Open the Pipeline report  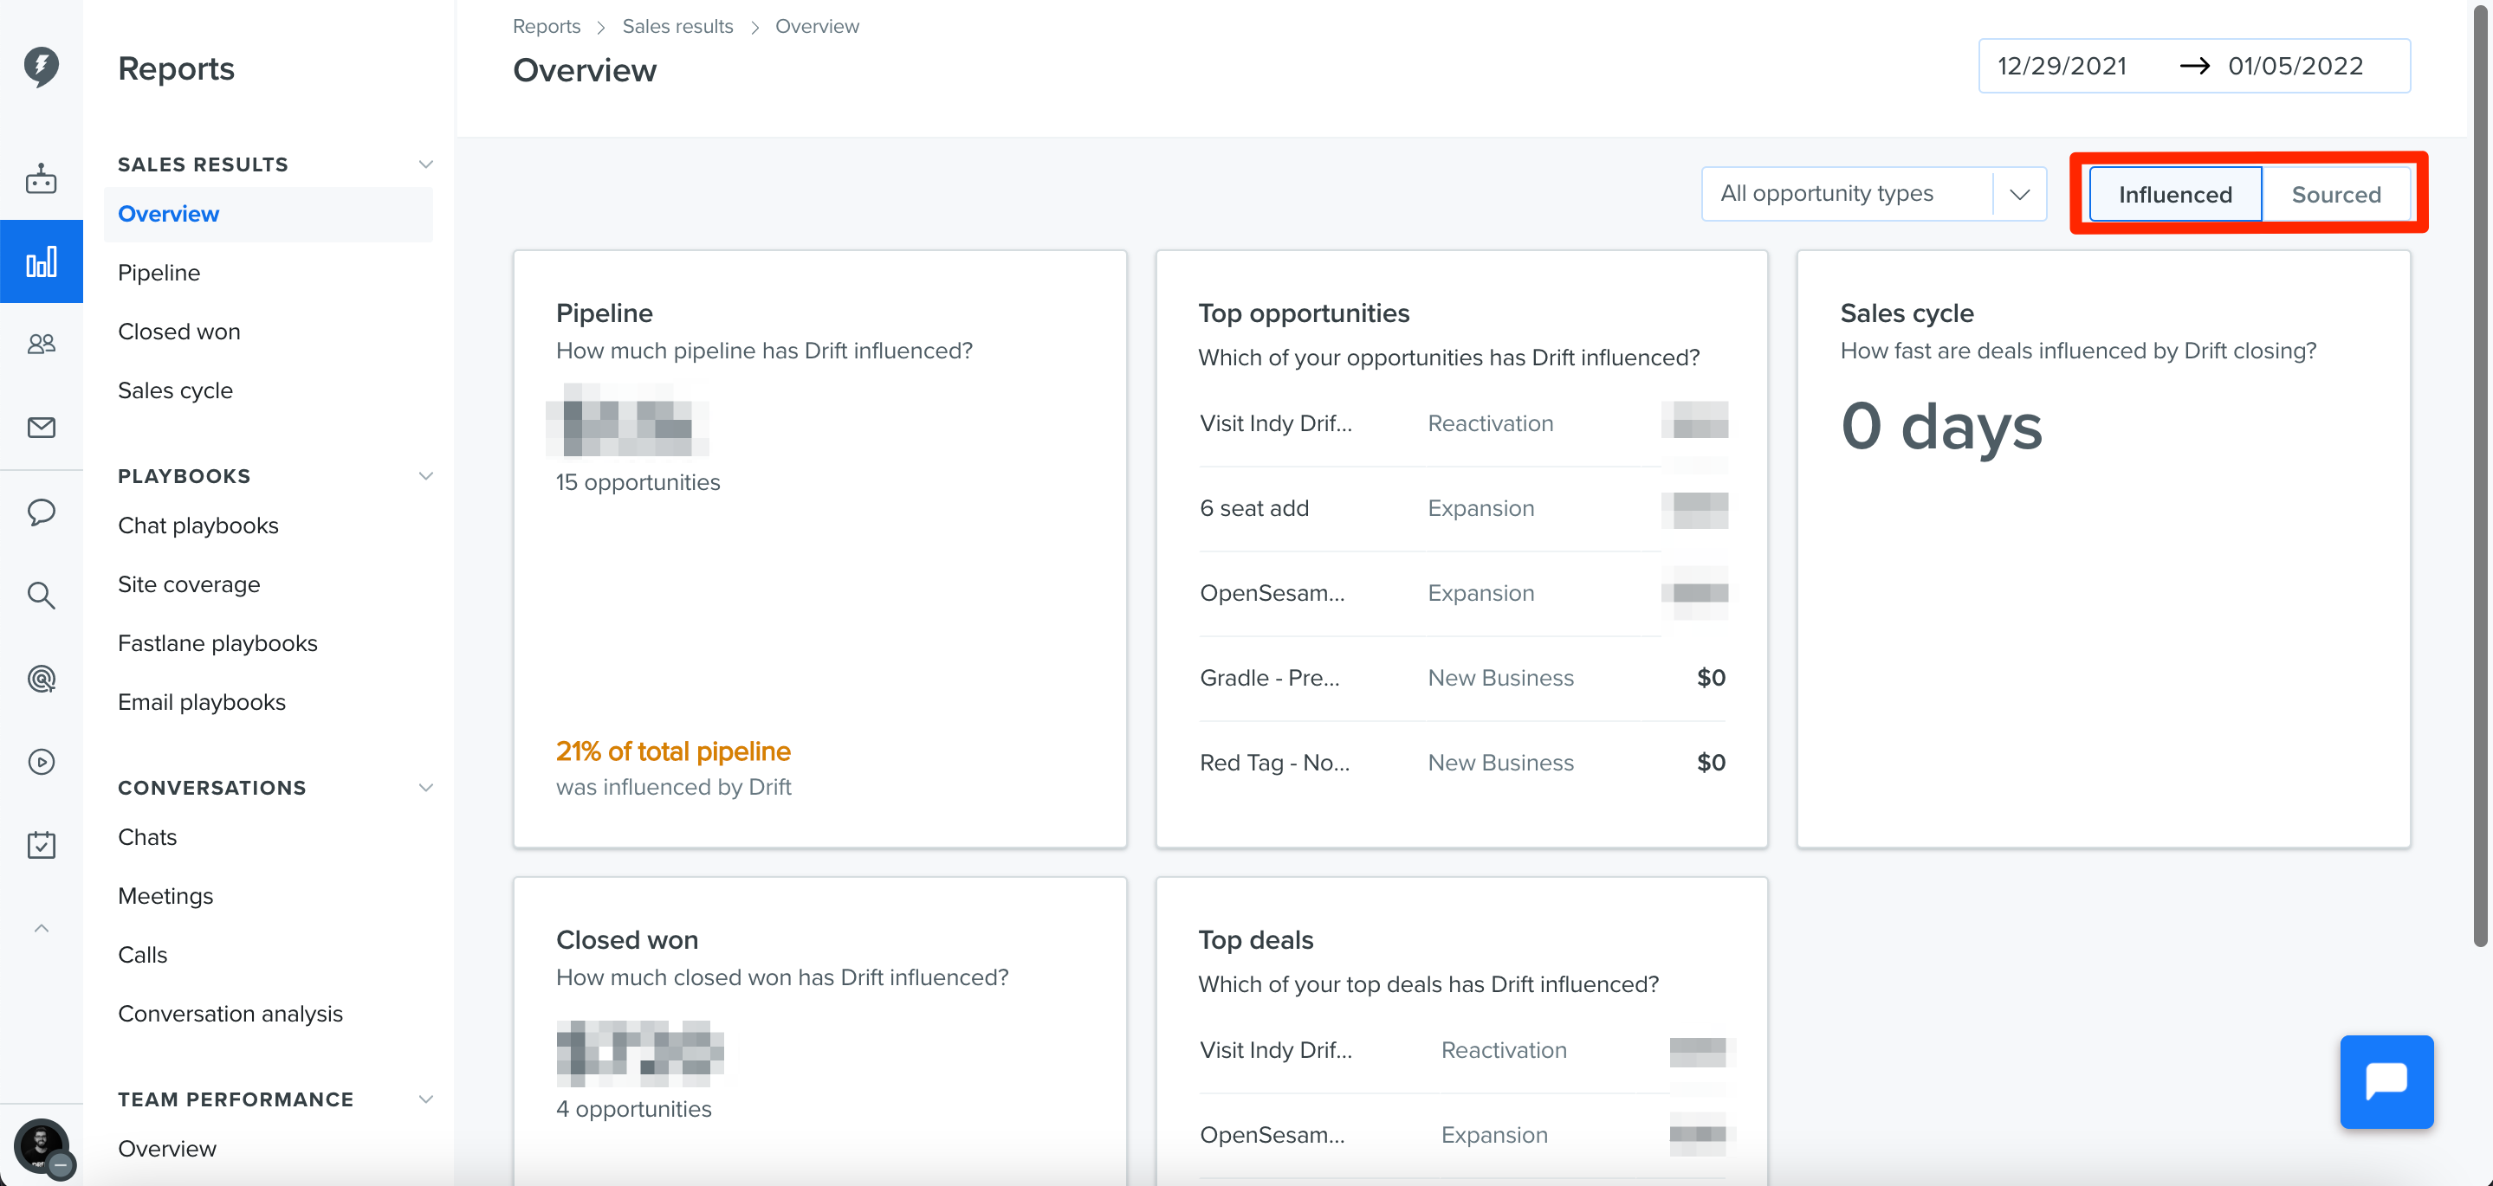159,273
